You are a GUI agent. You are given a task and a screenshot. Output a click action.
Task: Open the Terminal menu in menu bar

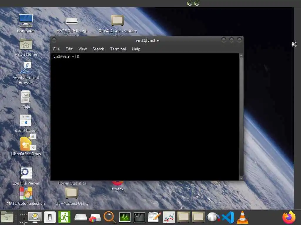118,49
